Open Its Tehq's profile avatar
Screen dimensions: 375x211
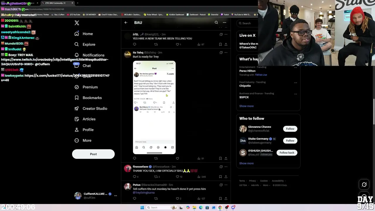(x=127, y=55)
